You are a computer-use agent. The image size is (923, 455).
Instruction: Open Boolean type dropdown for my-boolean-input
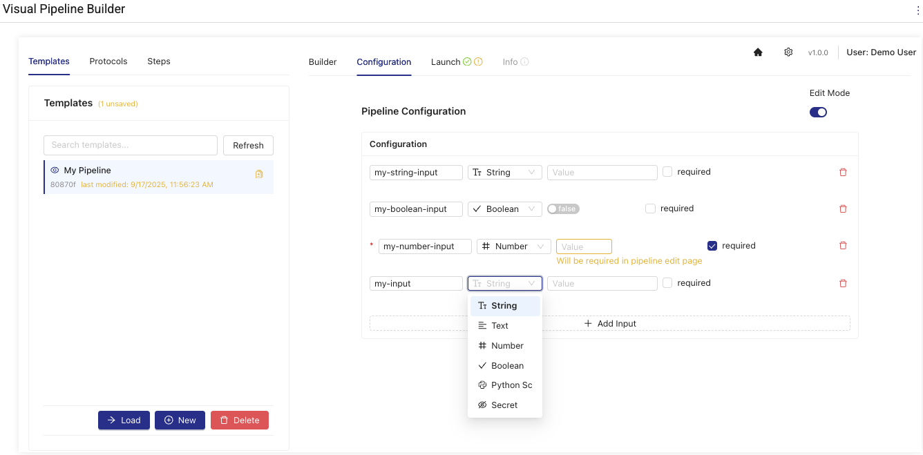point(505,209)
